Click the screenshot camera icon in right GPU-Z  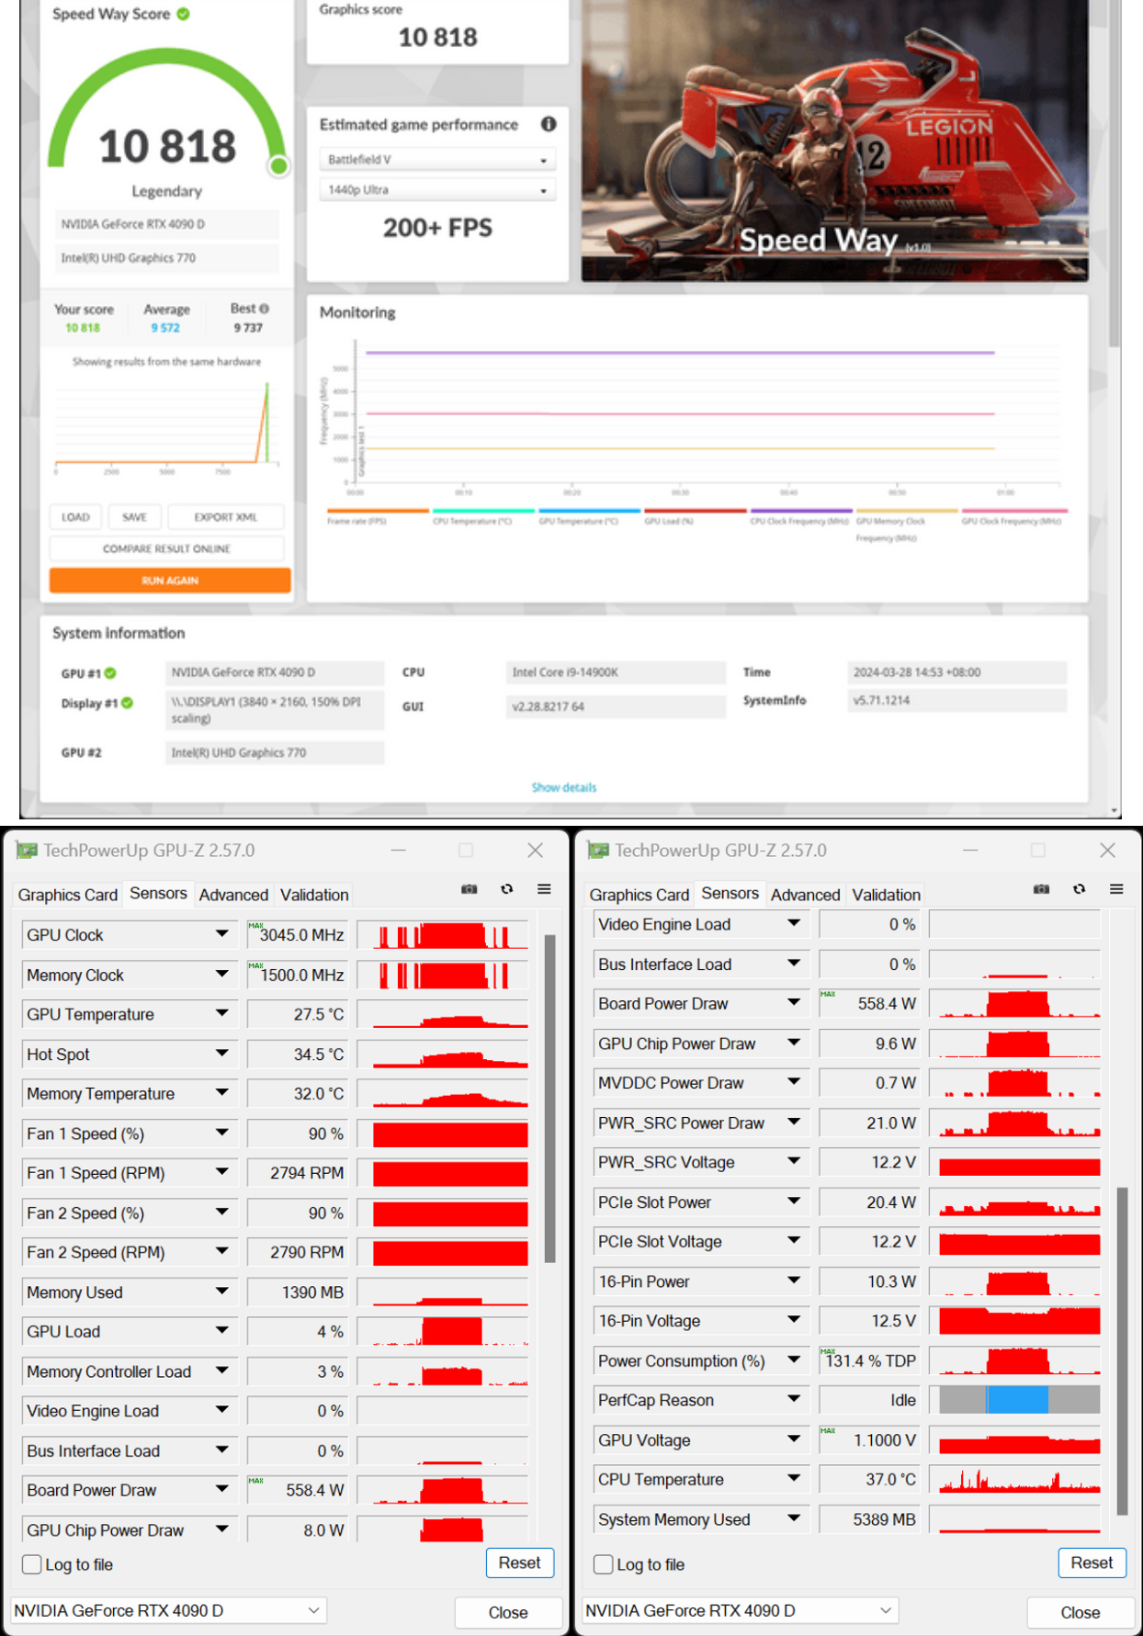(1041, 889)
